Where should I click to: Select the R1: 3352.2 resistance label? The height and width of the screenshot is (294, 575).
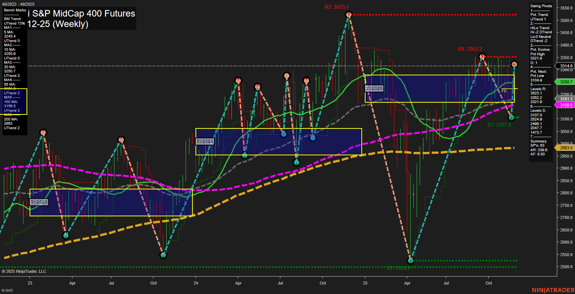(x=470, y=49)
